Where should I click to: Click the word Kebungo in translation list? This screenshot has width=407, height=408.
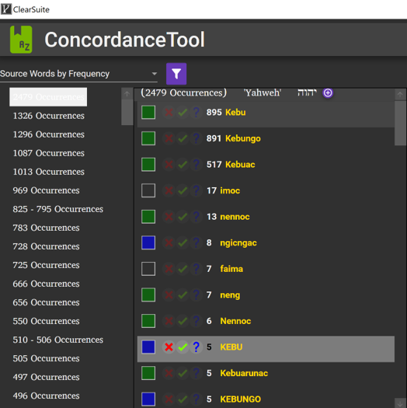click(x=243, y=138)
